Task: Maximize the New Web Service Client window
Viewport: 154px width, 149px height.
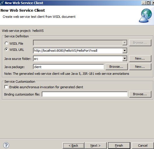Action: pyautogui.click(x=148, y=3)
